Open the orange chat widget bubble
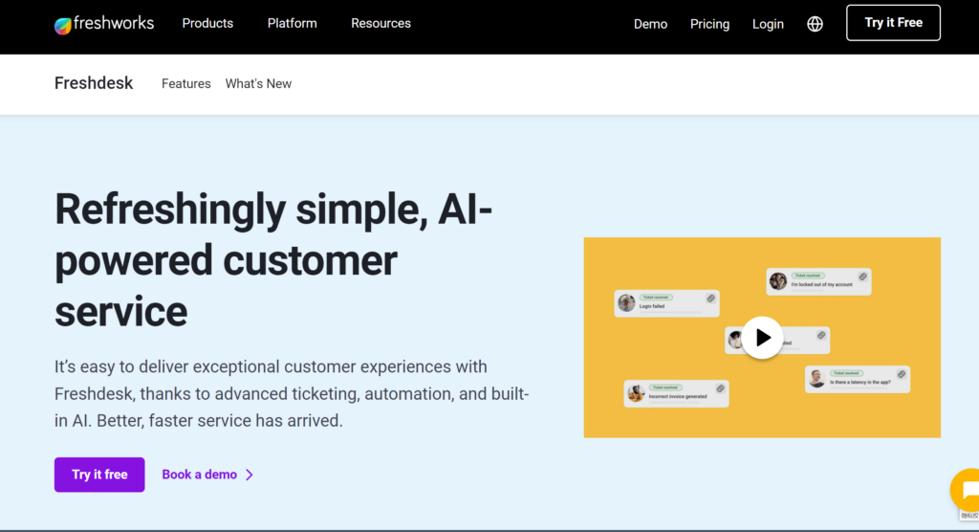Screen dimensions: 979x532 click(964, 490)
